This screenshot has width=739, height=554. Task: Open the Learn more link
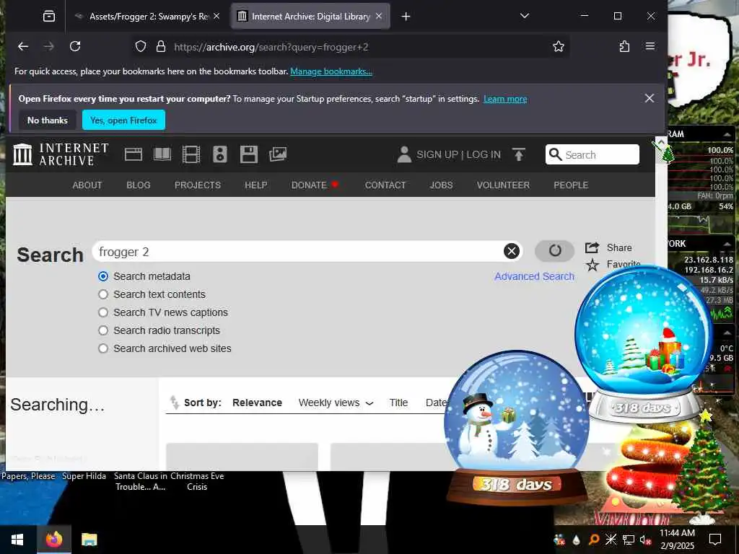click(505, 99)
